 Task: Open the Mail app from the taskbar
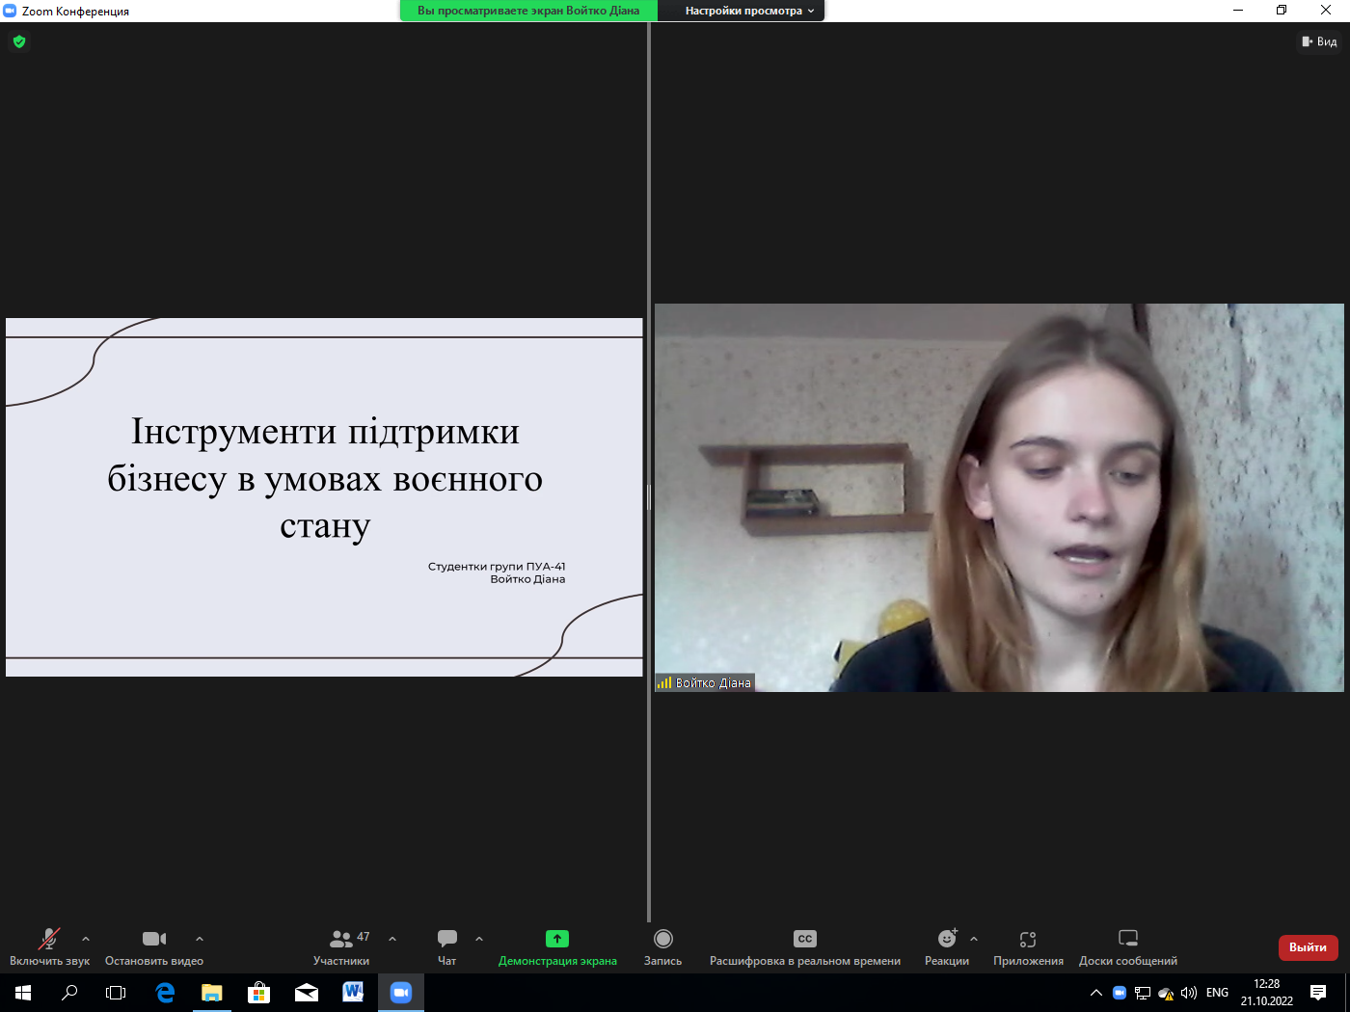(307, 993)
